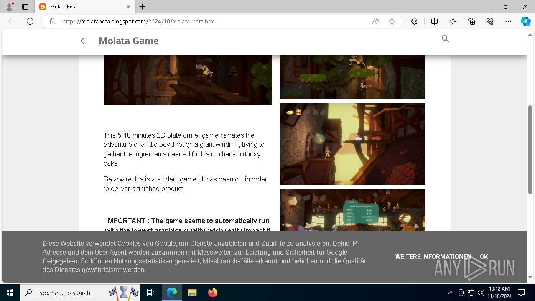Select the Molata Beta browser tab
The width and height of the screenshot is (535, 301).
coord(85,7)
